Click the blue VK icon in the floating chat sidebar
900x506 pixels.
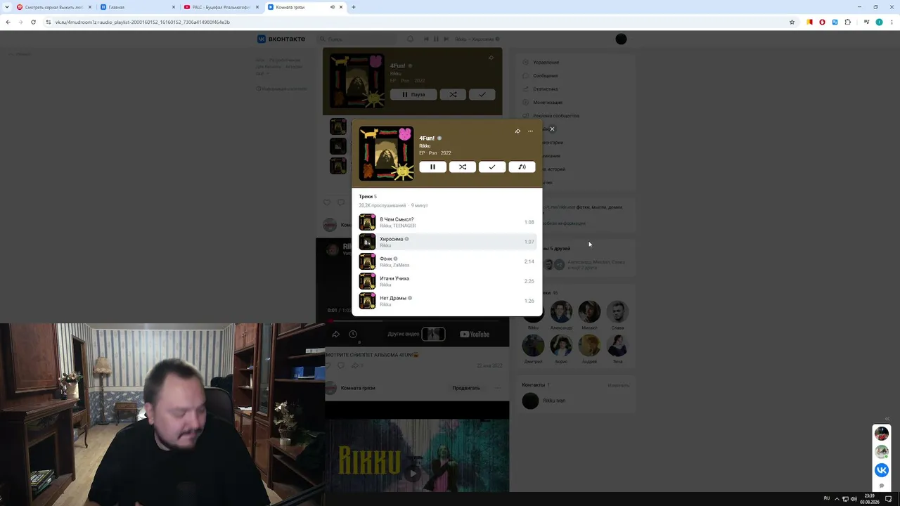882,470
